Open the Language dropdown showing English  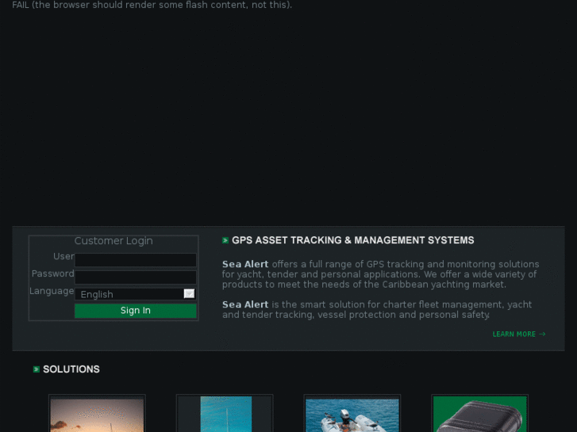click(136, 294)
